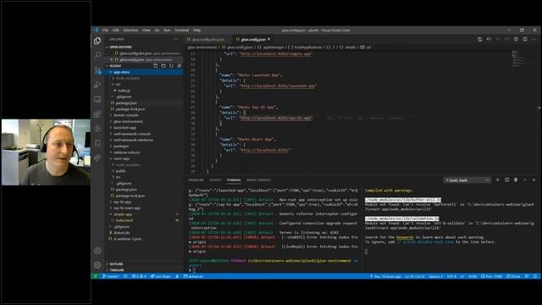The image size is (542, 305).
Task: Click the master branch in status bar
Action: tap(111, 276)
